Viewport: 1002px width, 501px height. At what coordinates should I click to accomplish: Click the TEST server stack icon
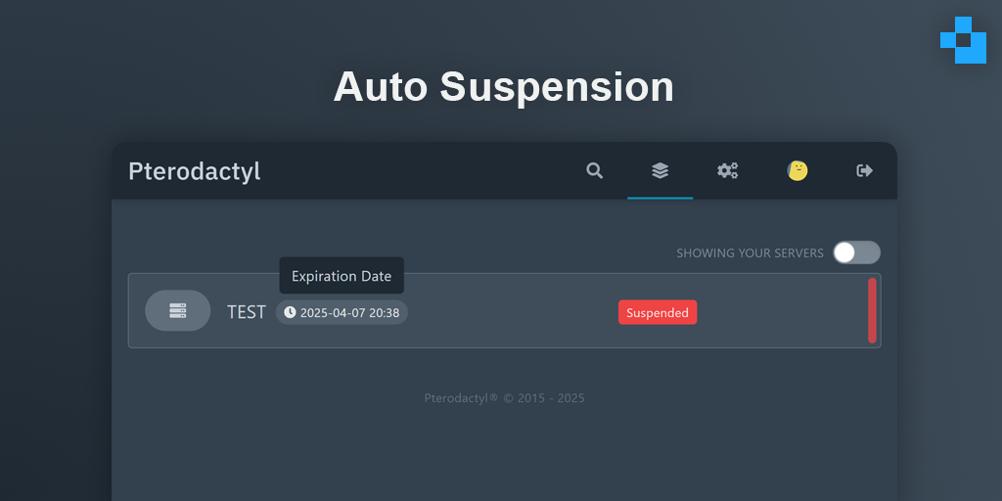[x=178, y=310]
